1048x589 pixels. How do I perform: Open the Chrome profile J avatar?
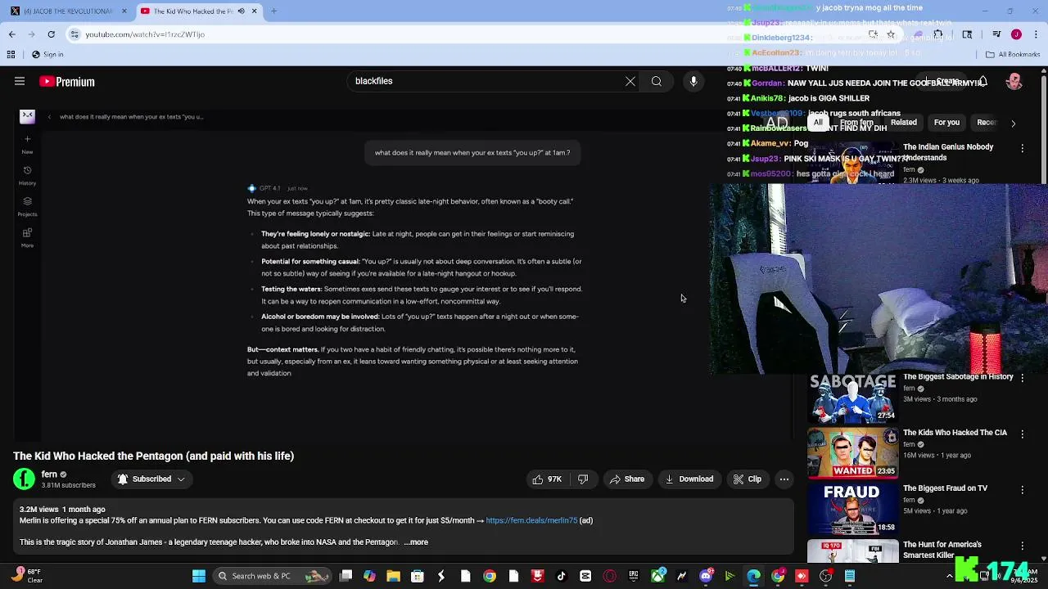pos(1016,34)
